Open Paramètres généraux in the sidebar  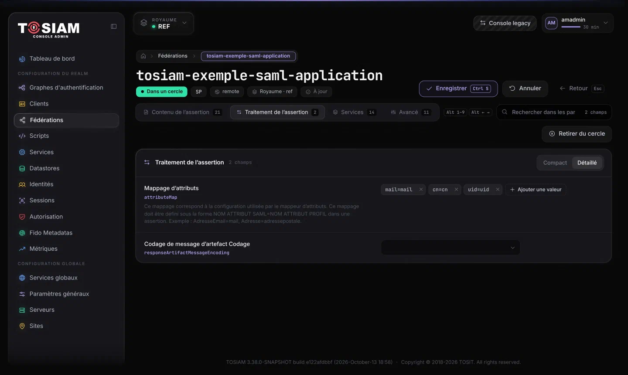(66, 294)
